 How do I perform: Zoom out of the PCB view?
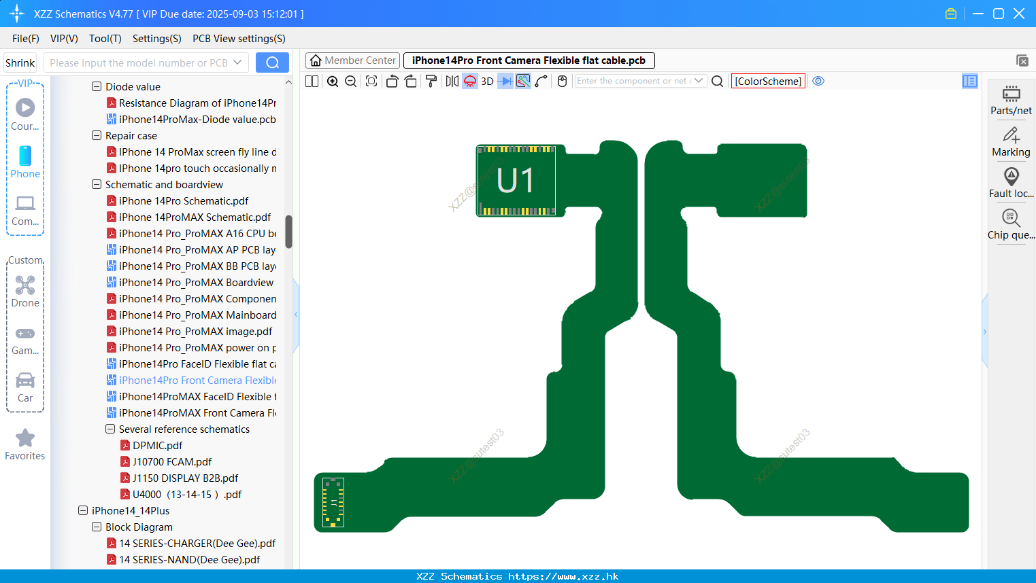[x=351, y=81]
